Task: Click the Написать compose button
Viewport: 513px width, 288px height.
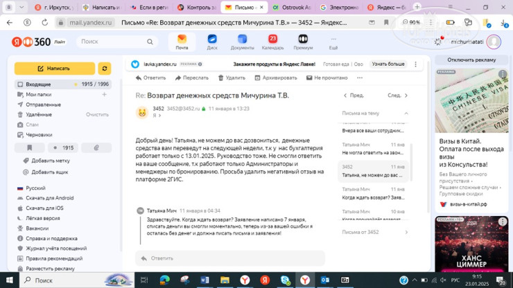Action: [x=54, y=69]
